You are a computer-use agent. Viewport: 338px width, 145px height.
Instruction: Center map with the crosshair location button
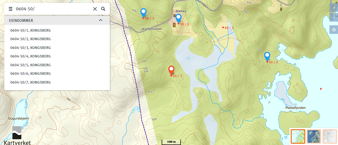click(334, 30)
